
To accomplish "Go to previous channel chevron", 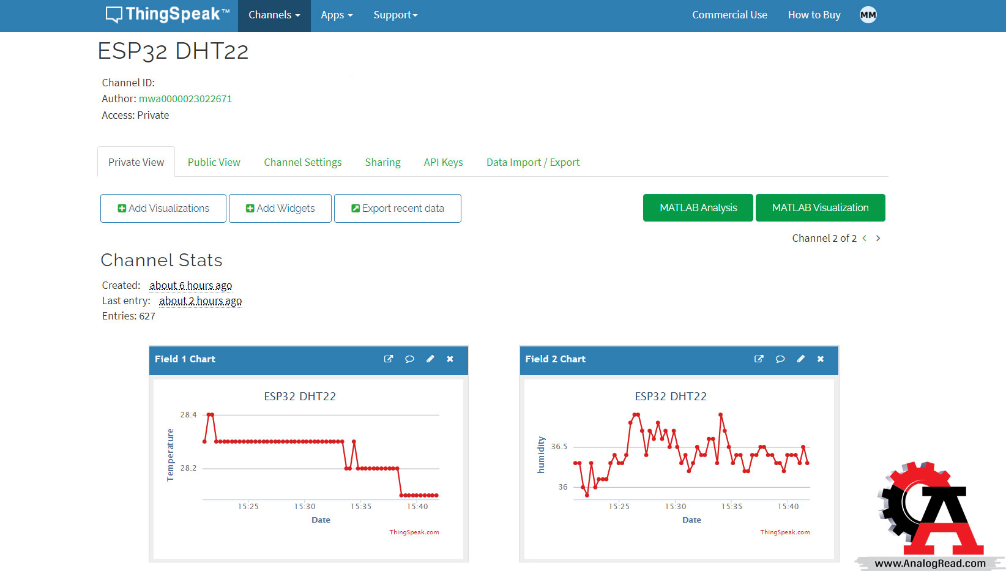I will pyautogui.click(x=865, y=238).
